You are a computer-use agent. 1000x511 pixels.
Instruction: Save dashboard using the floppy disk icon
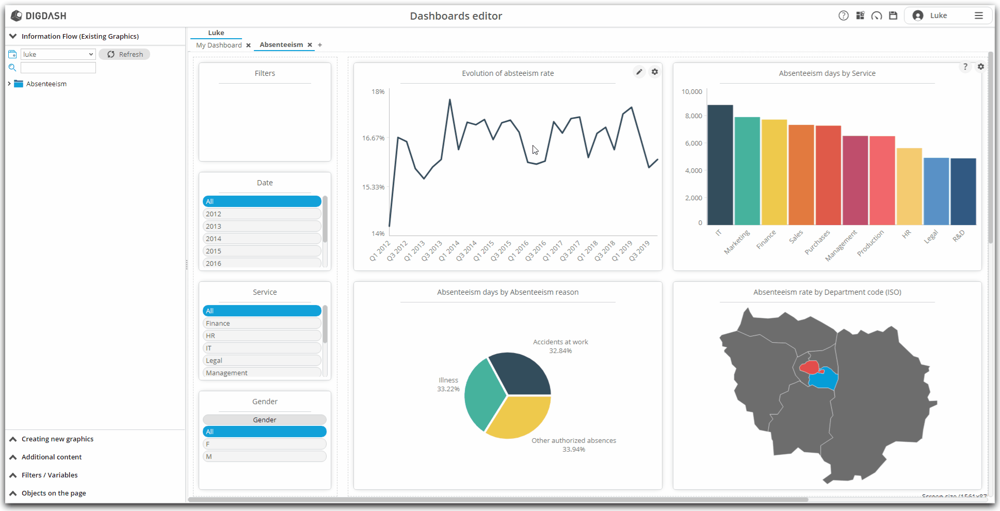pos(893,15)
